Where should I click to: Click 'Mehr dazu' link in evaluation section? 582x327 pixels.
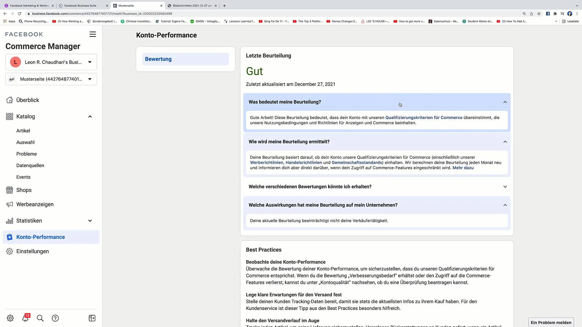(463, 168)
